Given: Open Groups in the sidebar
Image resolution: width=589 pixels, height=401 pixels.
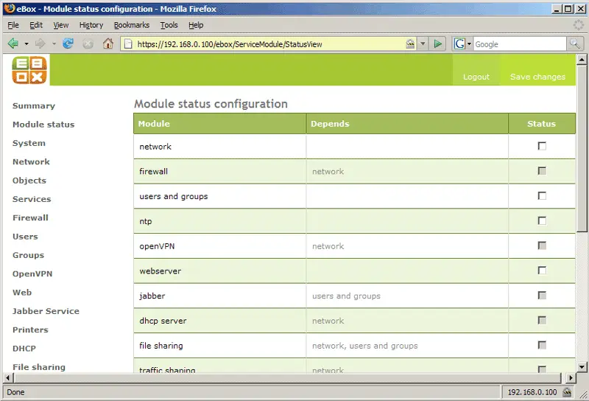Looking at the screenshot, I should 28,255.
